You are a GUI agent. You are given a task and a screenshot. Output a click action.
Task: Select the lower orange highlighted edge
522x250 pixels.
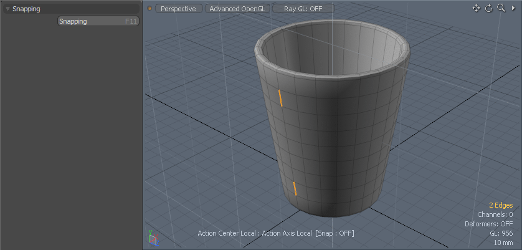coord(295,188)
